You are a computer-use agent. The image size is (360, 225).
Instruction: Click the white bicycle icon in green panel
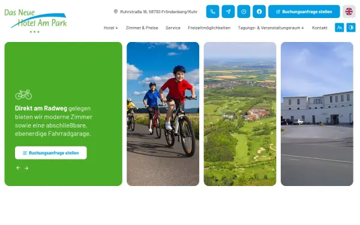[23, 94]
